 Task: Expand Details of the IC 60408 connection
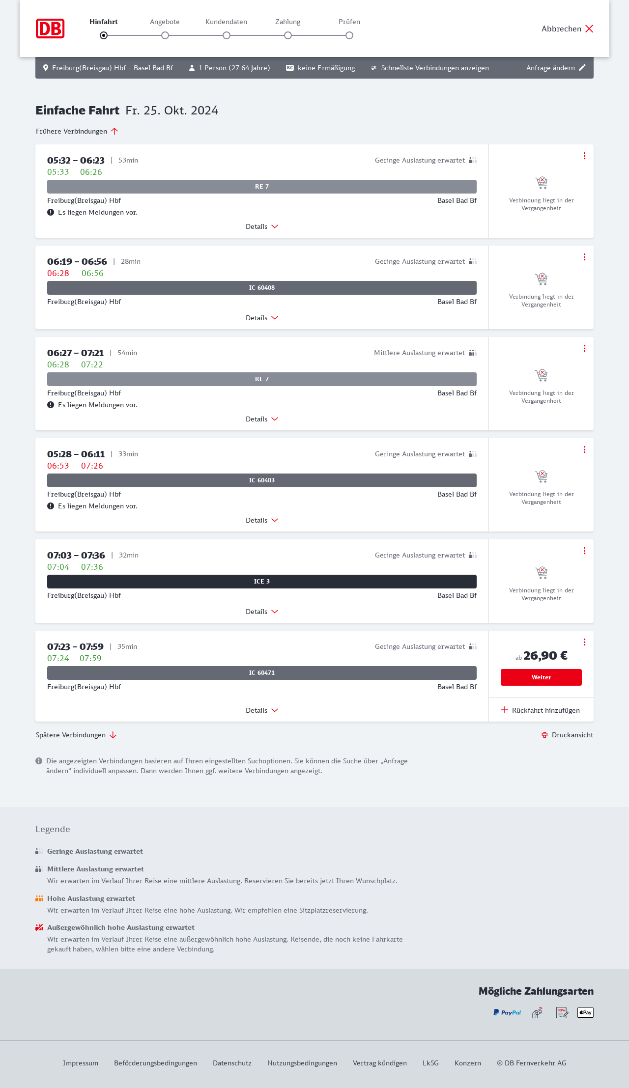pos(262,318)
